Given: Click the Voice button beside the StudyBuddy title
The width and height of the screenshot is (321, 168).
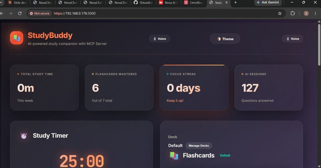Looking at the screenshot, I should click(x=159, y=39).
